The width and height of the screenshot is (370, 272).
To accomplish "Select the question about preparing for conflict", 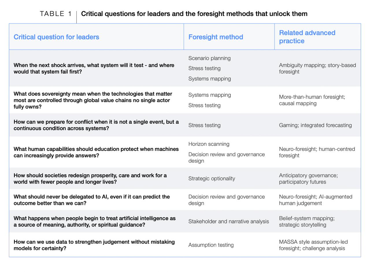I will pyautogui.click(x=96, y=125).
